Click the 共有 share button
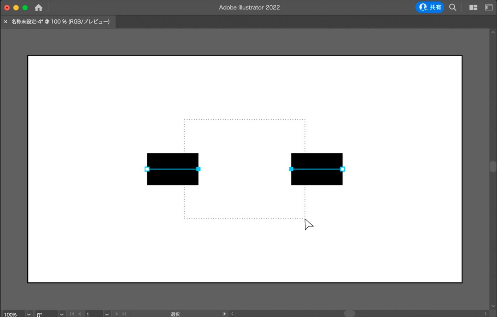The width and height of the screenshot is (497, 317). (430, 7)
